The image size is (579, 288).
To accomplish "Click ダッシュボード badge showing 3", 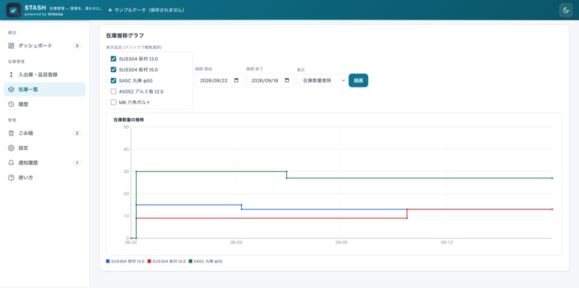I will click(x=77, y=46).
